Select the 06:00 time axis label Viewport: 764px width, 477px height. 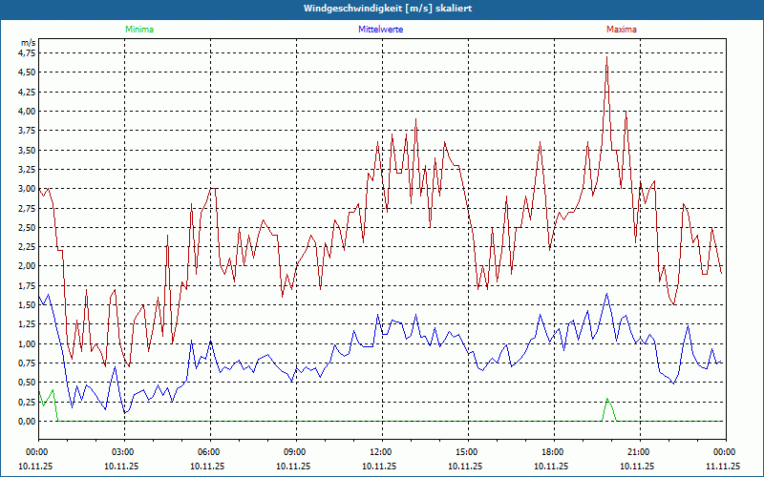pos(208,452)
